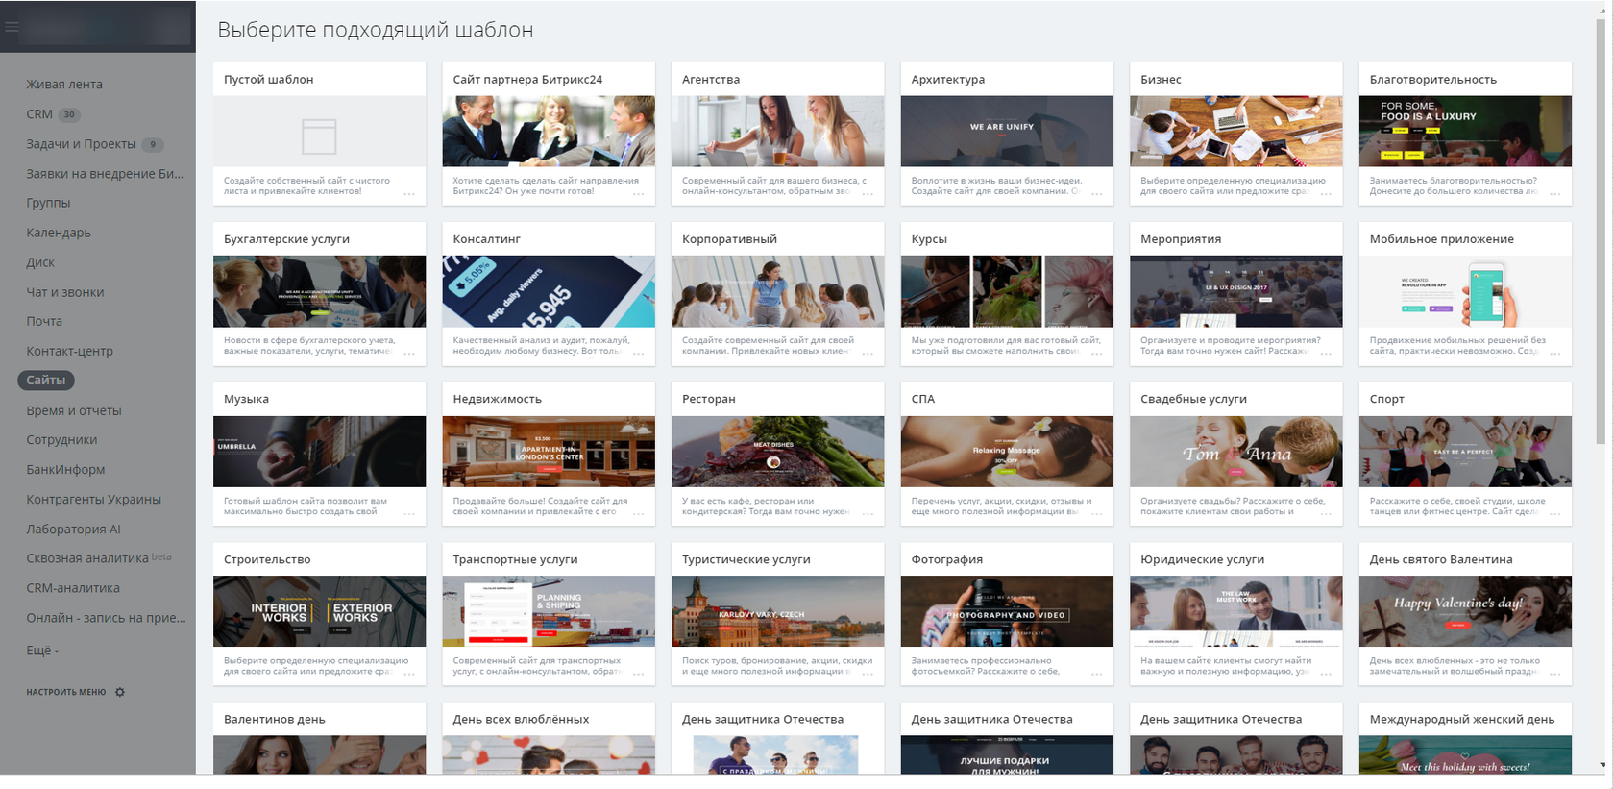This screenshot has width=1614, height=789.
Task: Open the three-dots menu on Консалтинг card
Action: [639, 354]
